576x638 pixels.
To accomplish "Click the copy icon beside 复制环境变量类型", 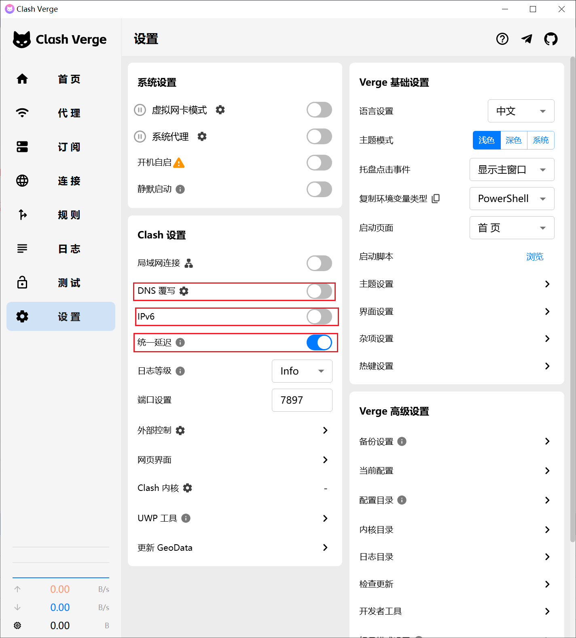I will click(436, 198).
